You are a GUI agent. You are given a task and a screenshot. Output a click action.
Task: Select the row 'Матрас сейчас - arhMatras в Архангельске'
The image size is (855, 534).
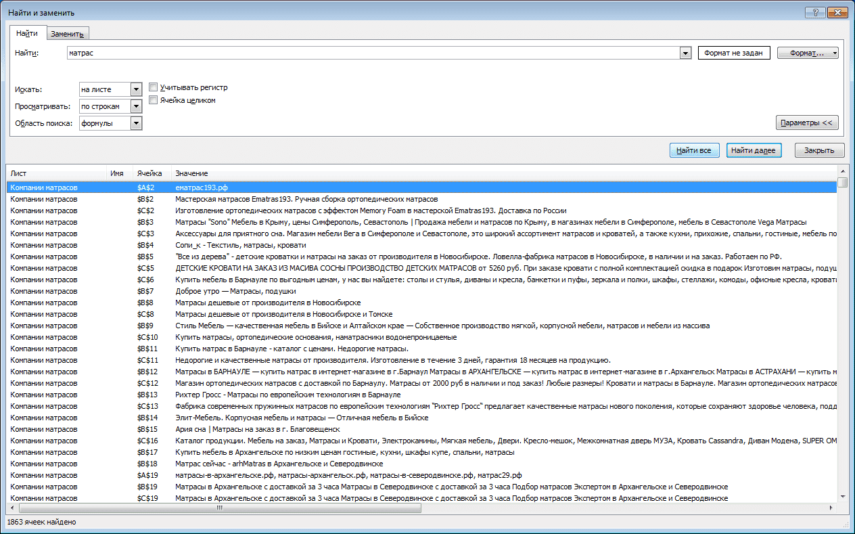(421, 464)
